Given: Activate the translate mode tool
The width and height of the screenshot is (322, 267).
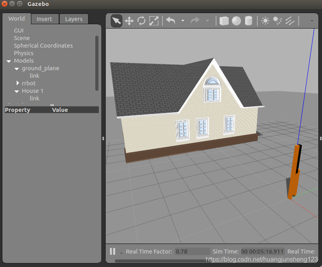Looking at the screenshot, I should 129,21.
